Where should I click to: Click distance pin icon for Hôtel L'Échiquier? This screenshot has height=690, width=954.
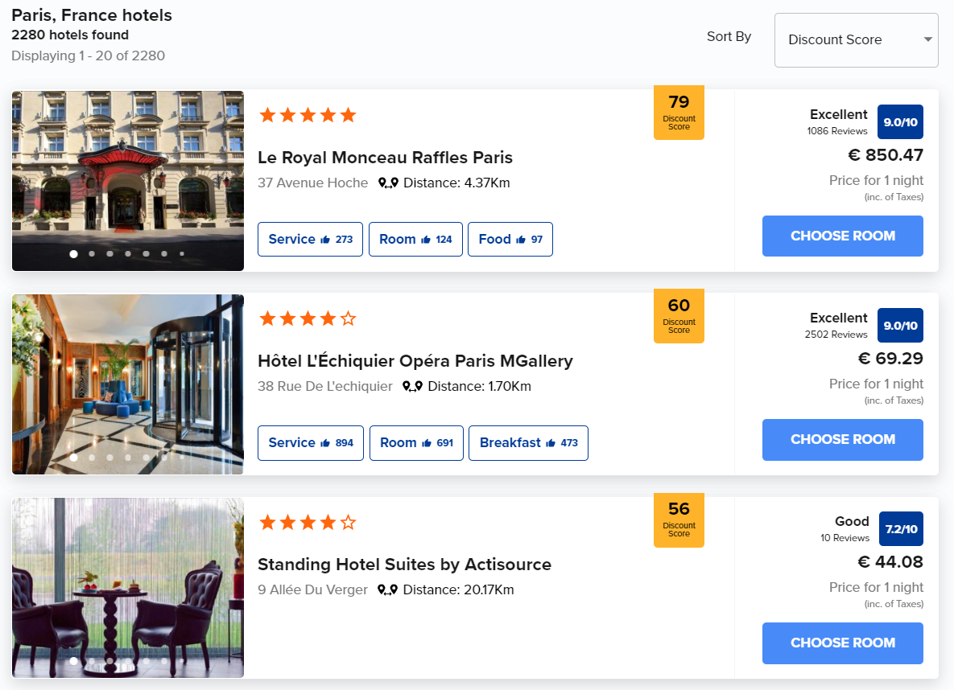(412, 387)
